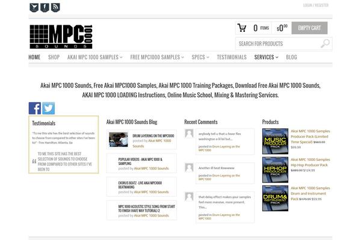Screen dimensions: 361x240
Task: Click Drum Layering link under 'anybody tell u' comment
Action: coord(219,148)
